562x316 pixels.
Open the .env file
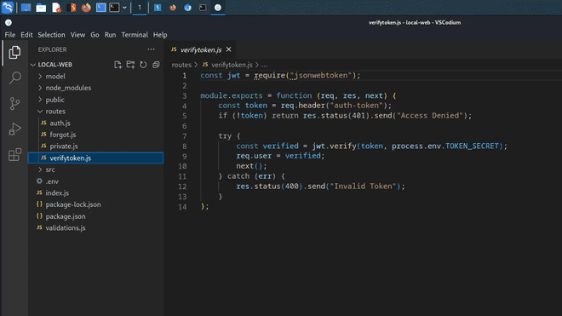click(52, 181)
